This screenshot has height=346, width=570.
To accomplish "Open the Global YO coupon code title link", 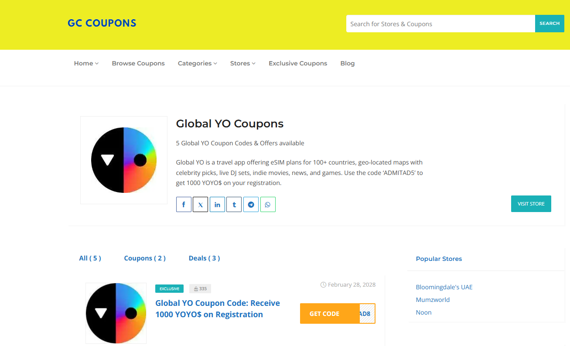I will (x=218, y=309).
